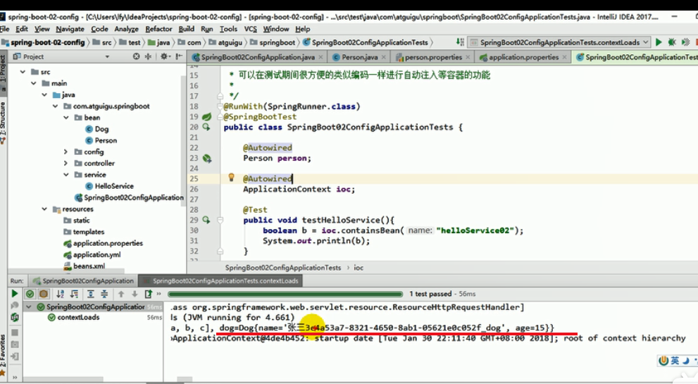This screenshot has width=698, height=384.
Task: Collapse main folder in project tree
Action: [x=33, y=83]
